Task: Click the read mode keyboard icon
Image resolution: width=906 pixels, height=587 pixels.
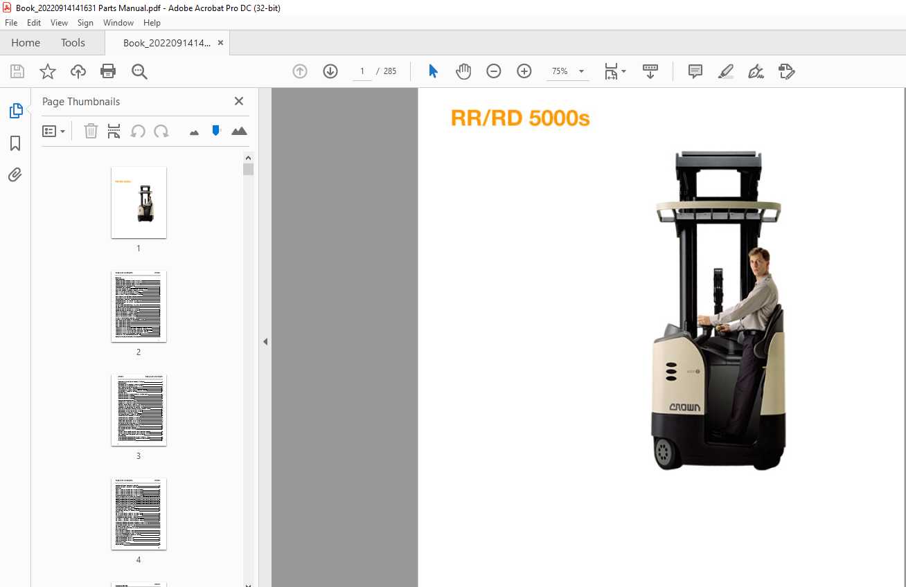Action: click(x=650, y=71)
